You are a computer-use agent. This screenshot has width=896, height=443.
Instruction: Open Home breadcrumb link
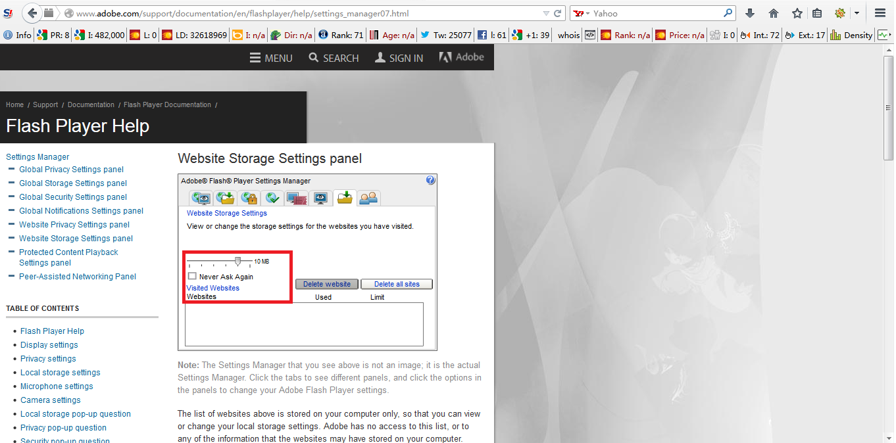14,105
